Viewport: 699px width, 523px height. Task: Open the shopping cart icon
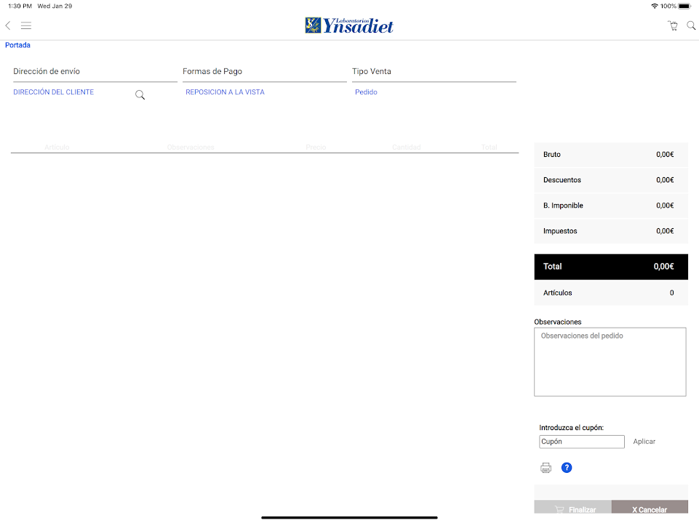(x=673, y=25)
